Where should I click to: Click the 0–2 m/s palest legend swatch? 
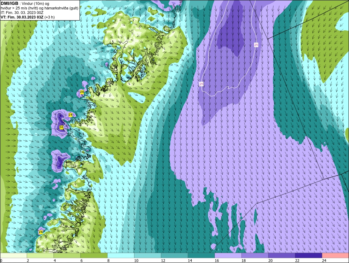(x=14, y=255)
